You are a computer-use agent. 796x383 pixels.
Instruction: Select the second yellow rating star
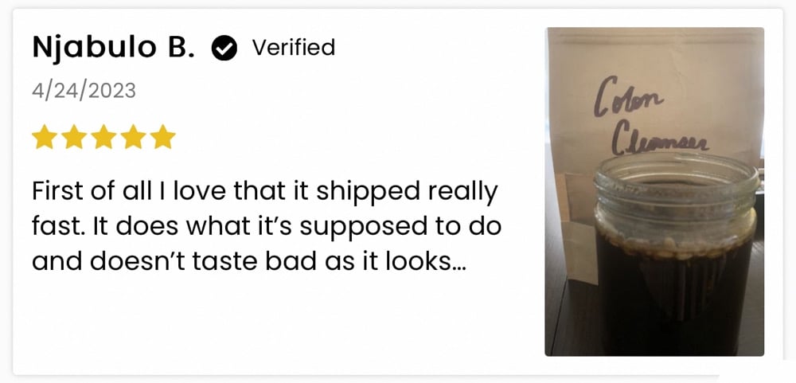(x=74, y=137)
